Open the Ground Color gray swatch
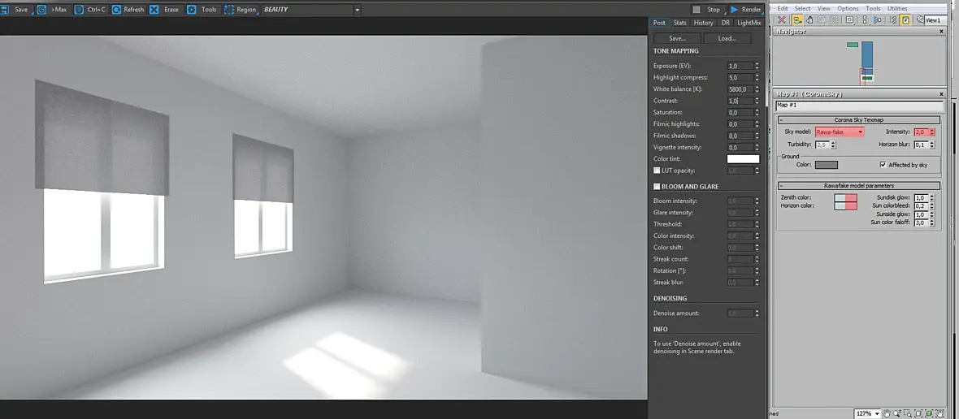959x419 pixels. (827, 165)
